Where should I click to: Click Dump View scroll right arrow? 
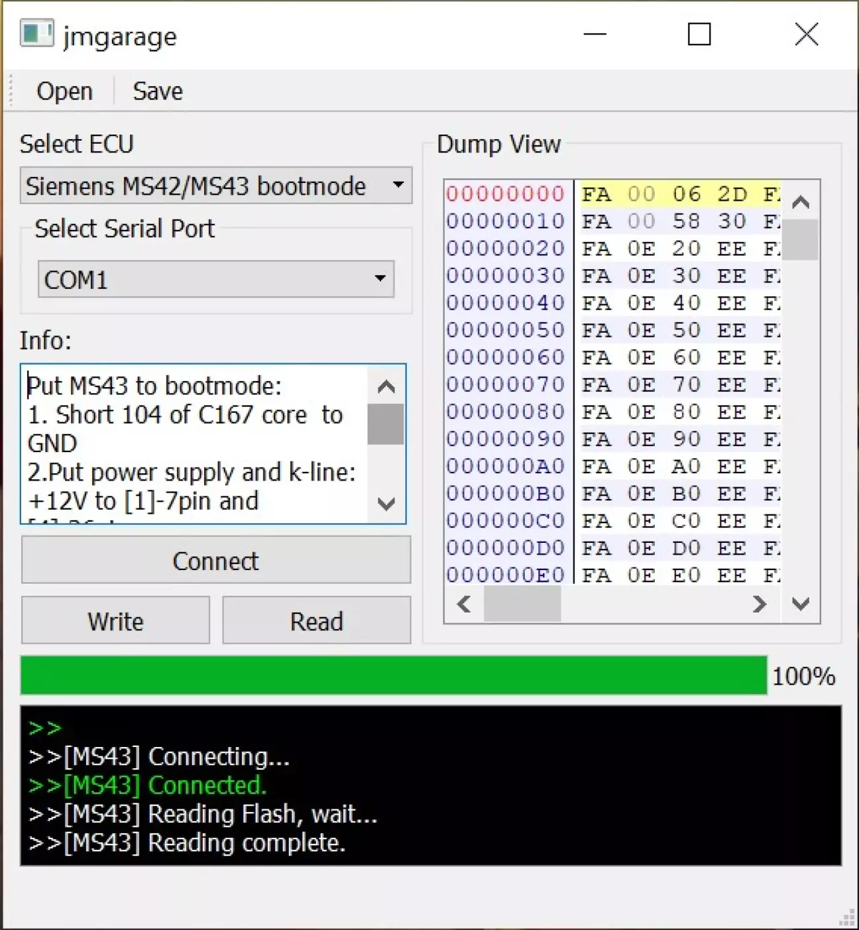pos(760,604)
